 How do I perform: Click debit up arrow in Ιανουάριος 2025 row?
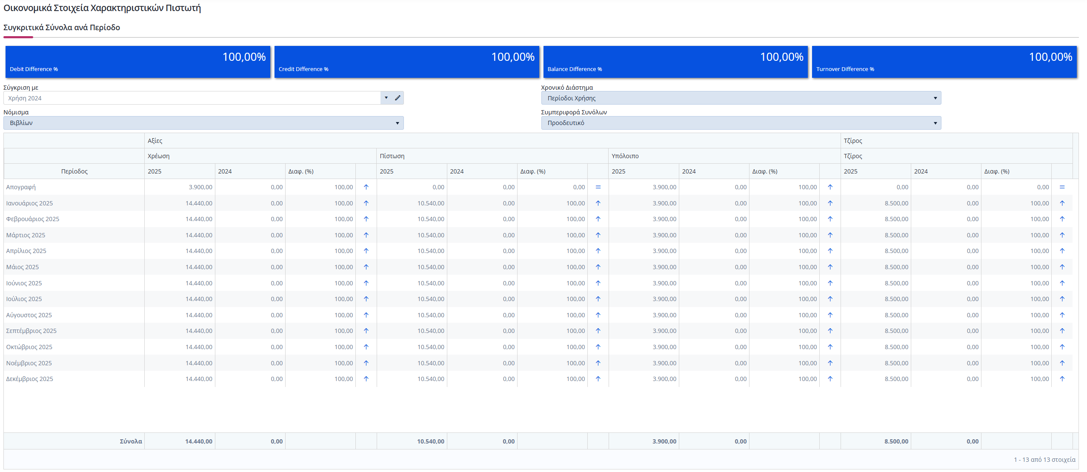pyautogui.click(x=366, y=203)
